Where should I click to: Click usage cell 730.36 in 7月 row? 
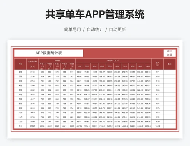pos(148,99)
